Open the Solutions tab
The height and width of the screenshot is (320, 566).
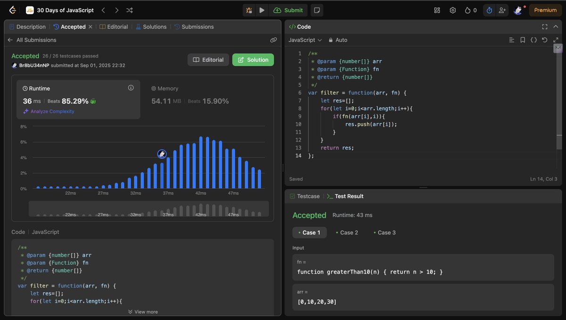pos(151,27)
